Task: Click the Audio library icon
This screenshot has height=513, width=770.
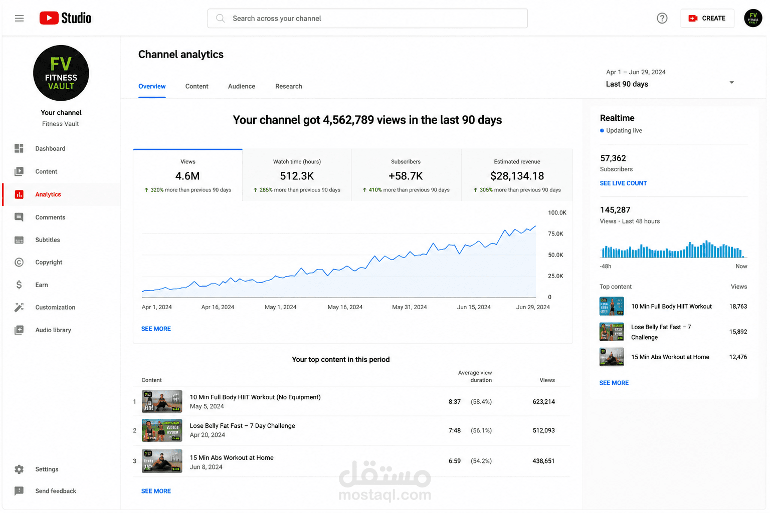Action: click(19, 330)
